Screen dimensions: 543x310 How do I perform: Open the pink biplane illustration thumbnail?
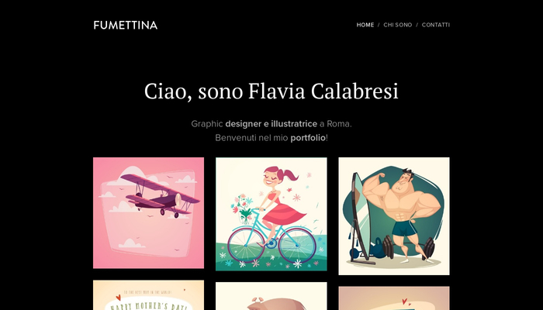coord(149,213)
